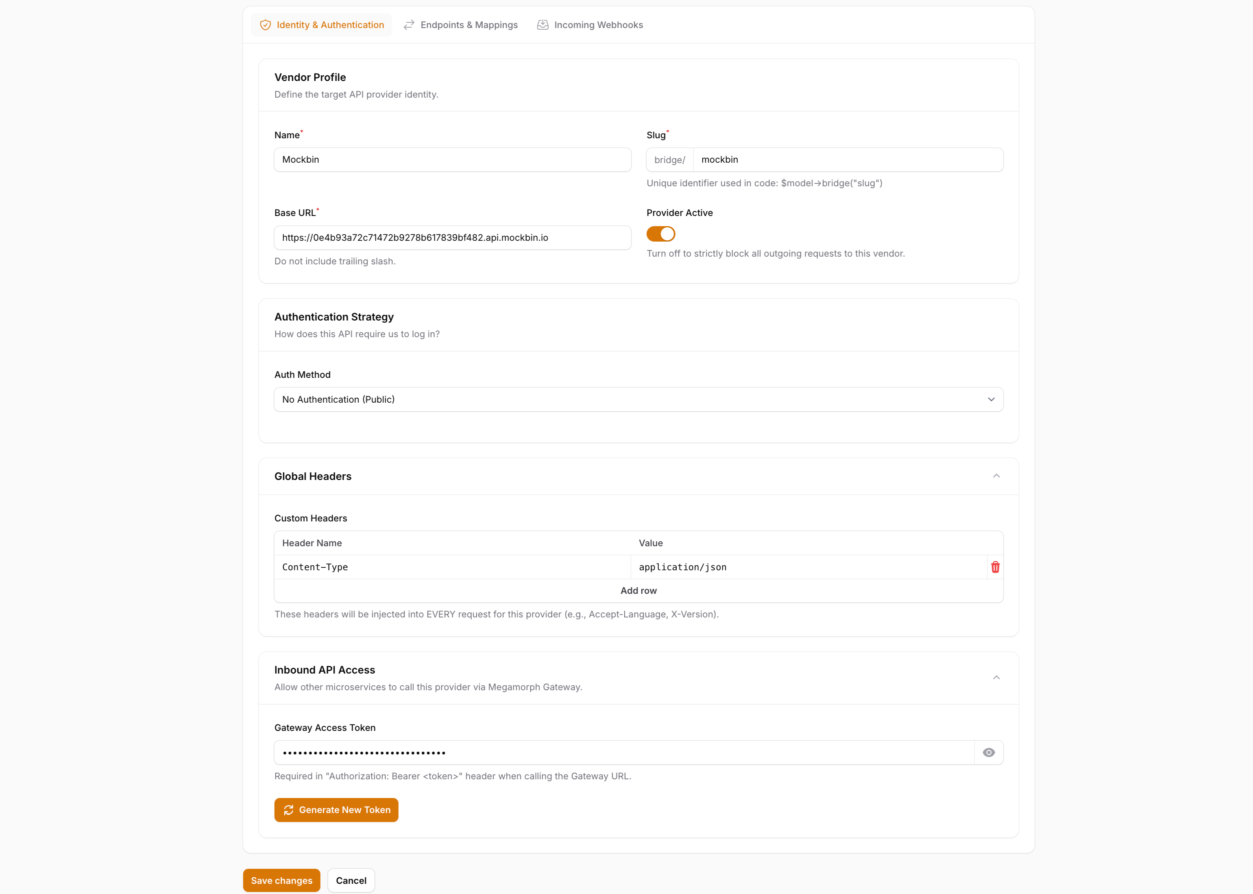
Task: Click into the Base URL field
Action: click(x=452, y=238)
